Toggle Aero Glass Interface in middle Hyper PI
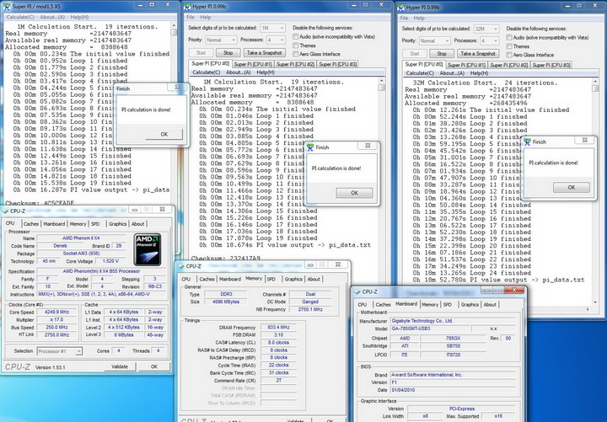The height and width of the screenshot is (422, 607). click(x=296, y=54)
